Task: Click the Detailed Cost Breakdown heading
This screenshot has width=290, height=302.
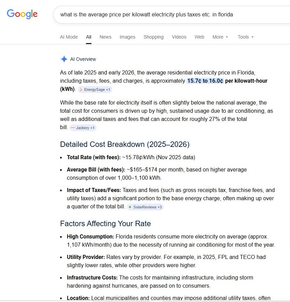Action: pyautogui.click(x=125, y=144)
